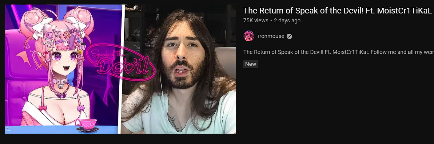Click the "75K views" count
This screenshot has height=144, width=434.
pos(256,21)
